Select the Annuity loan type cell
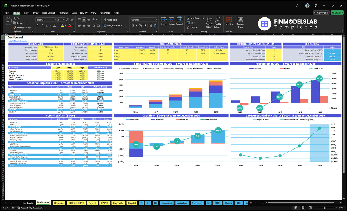The width and height of the screenshot is (347, 211). (219, 50)
